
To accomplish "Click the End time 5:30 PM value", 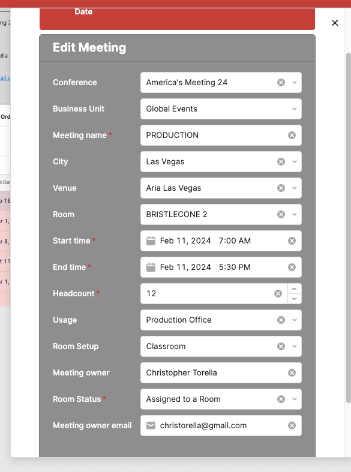I will [235, 267].
